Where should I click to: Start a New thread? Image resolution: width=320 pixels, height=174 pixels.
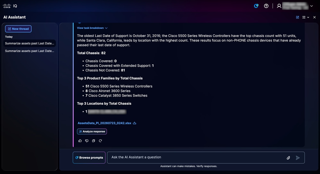[18, 29]
